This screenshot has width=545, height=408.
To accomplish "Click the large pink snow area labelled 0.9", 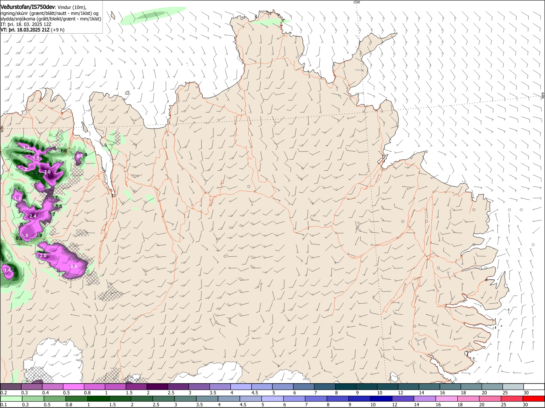I will (x=63, y=260).
